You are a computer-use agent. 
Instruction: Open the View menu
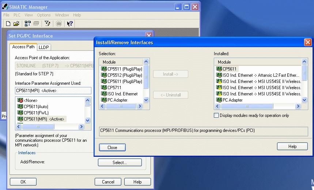(29, 15)
